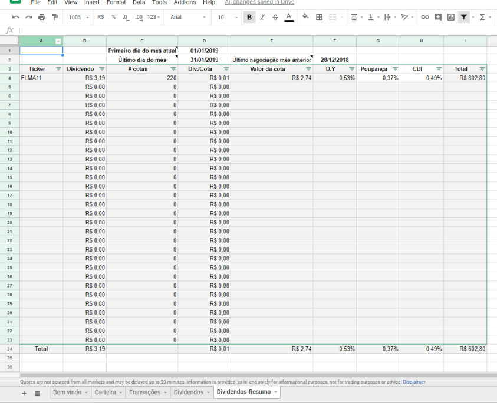Open filter views dropdown arrow beside funnel

click(473, 18)
